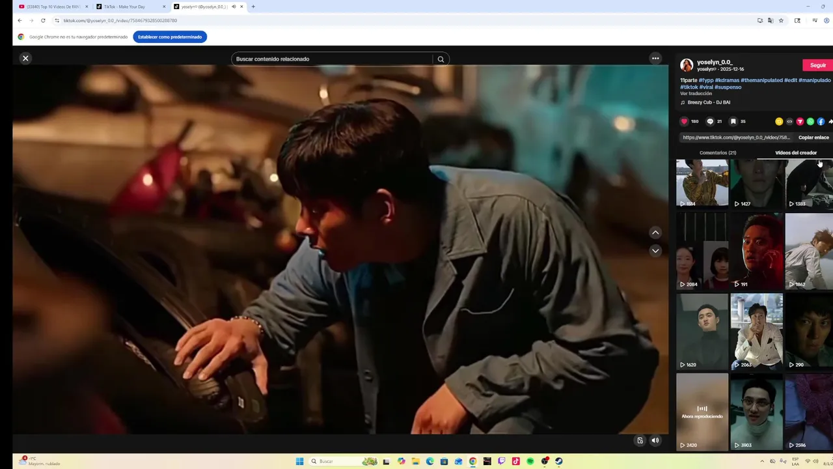Mute the video with speaker icon
Viewport: 833px width, 469px height.
pos(655,440)
